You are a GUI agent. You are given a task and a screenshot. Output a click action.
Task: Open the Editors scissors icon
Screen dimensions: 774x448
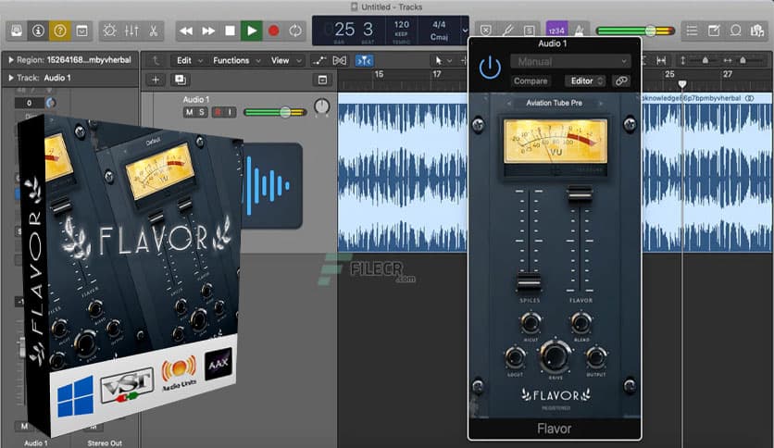[154, 31]
